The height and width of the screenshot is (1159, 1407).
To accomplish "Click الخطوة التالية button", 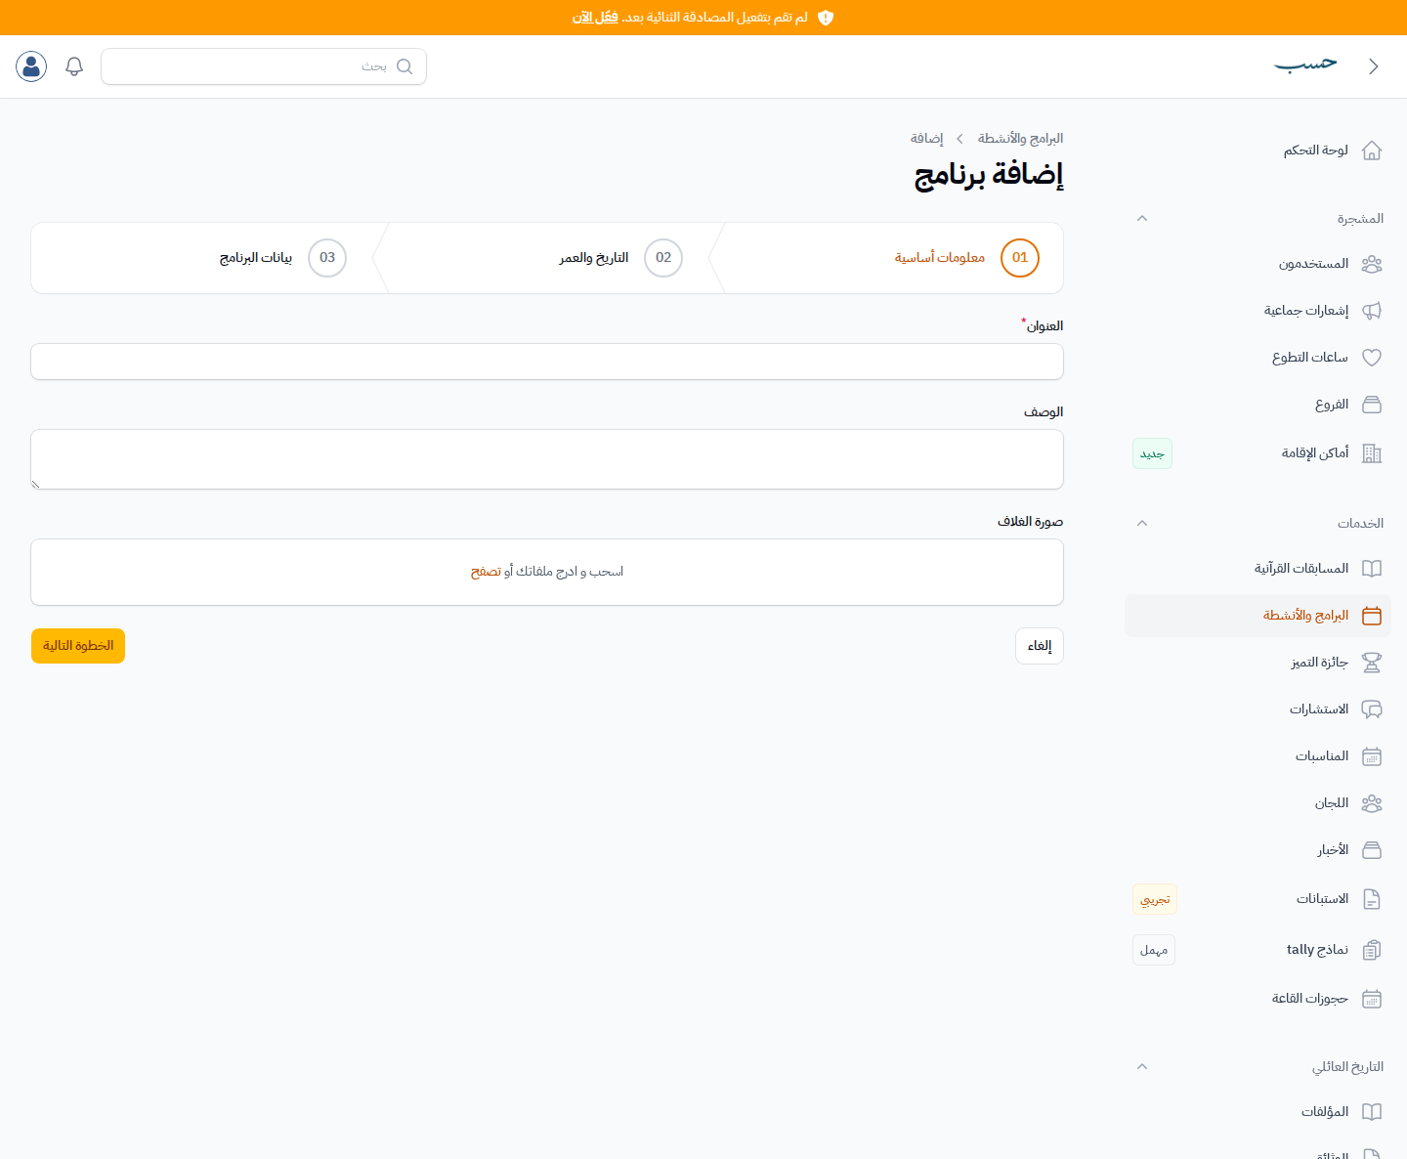I will pyautogui.click(x=78, y=646).
